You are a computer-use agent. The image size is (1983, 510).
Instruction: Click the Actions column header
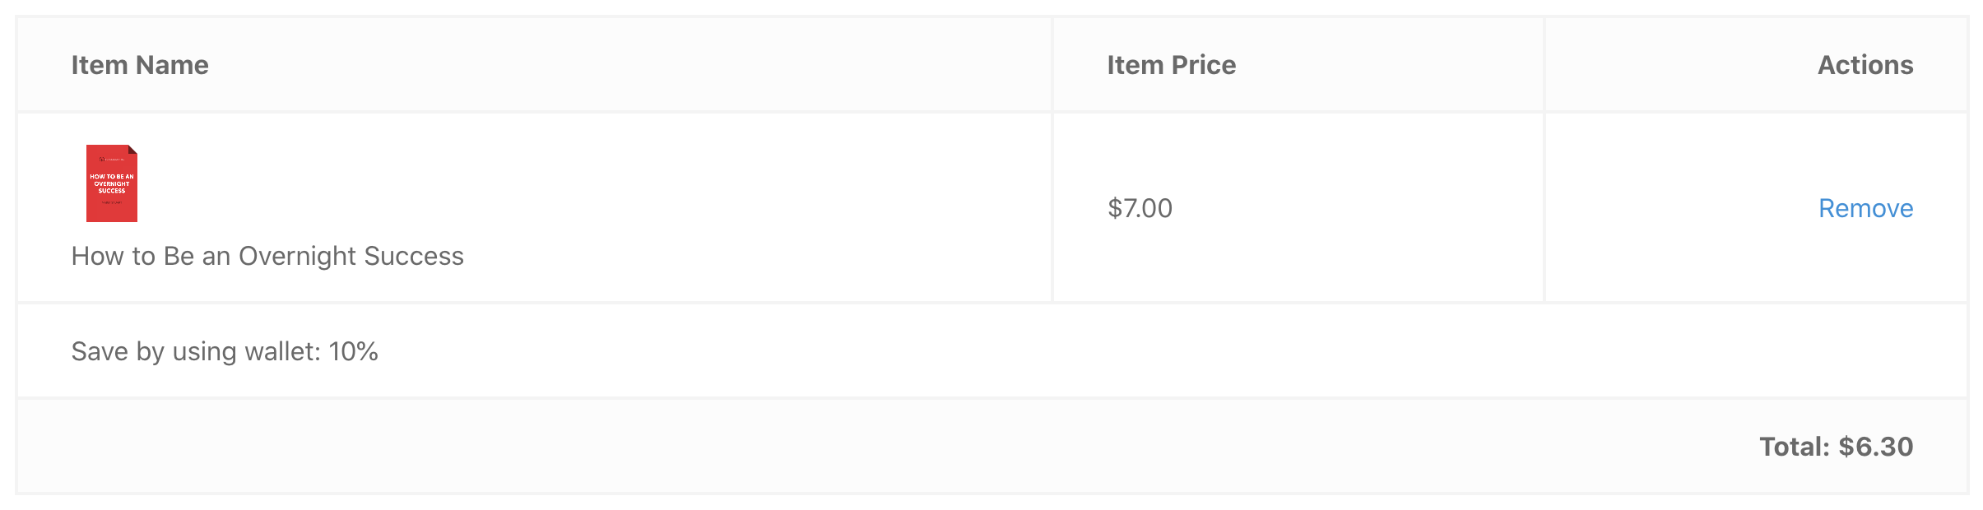click(x=1865, y=65)
